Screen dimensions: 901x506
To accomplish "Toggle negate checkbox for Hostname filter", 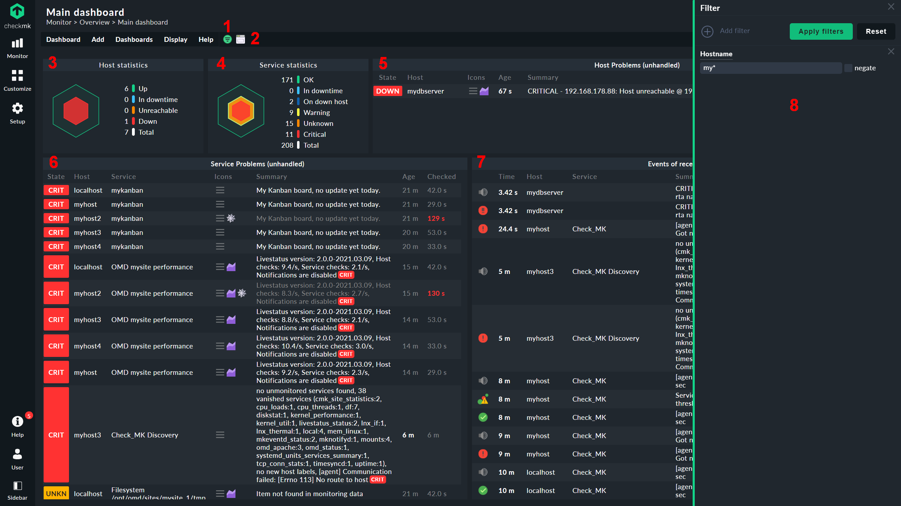I will click(849, 68).
